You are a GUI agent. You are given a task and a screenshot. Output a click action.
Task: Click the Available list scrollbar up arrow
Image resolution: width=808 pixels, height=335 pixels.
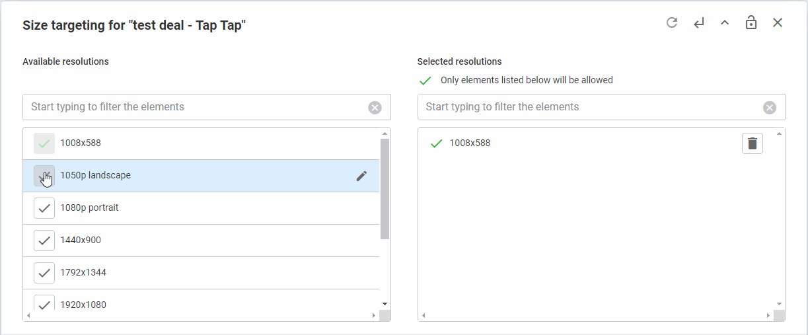385,133
